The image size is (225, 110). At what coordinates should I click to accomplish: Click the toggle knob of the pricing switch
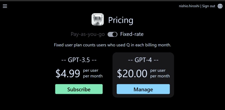click(x=115, y=34)
